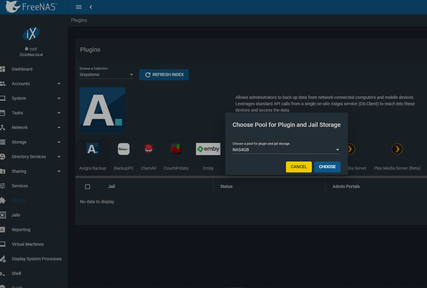
Task: Click the root user label
Action: 33,49
